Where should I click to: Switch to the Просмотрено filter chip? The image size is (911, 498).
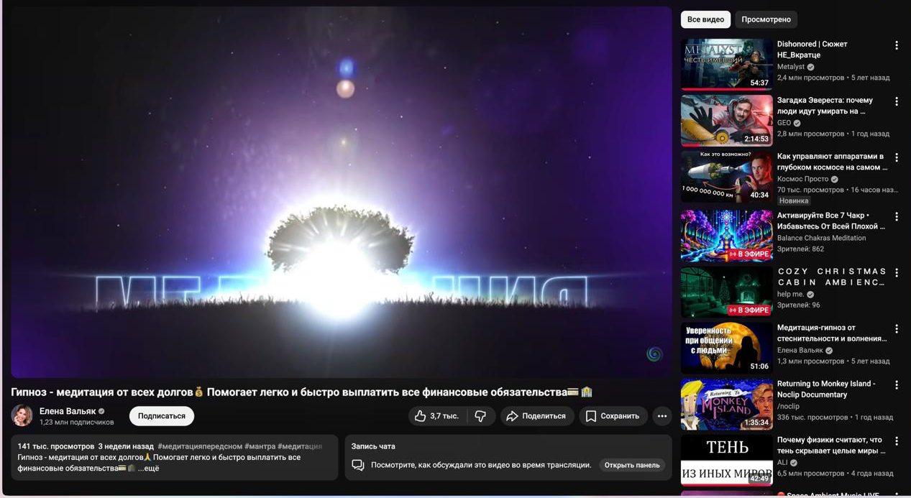(766, 19)
